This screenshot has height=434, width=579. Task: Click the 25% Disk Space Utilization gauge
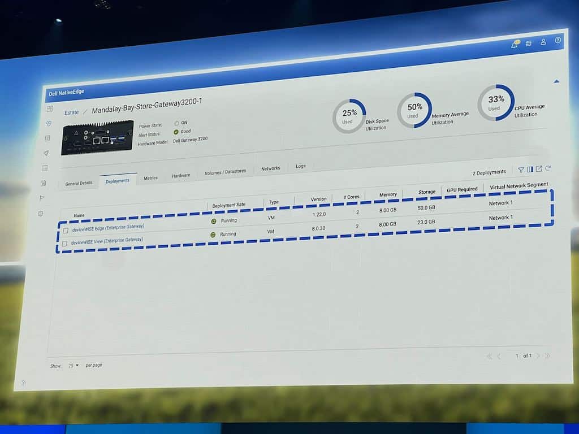349,116
